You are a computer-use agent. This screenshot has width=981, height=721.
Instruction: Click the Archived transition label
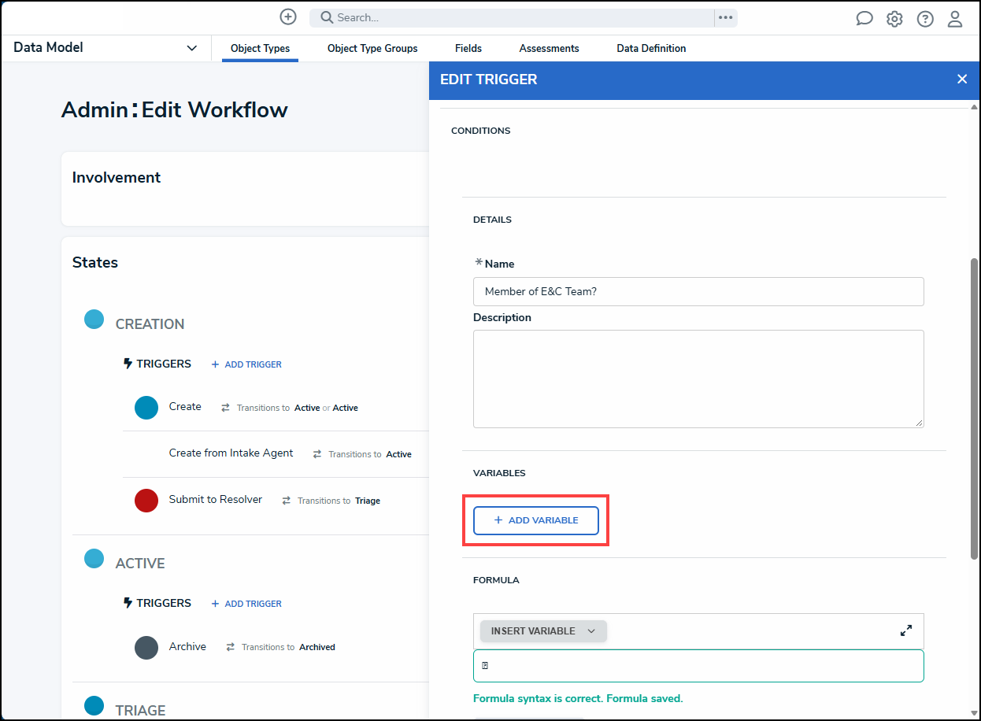(x=317, y=647)
